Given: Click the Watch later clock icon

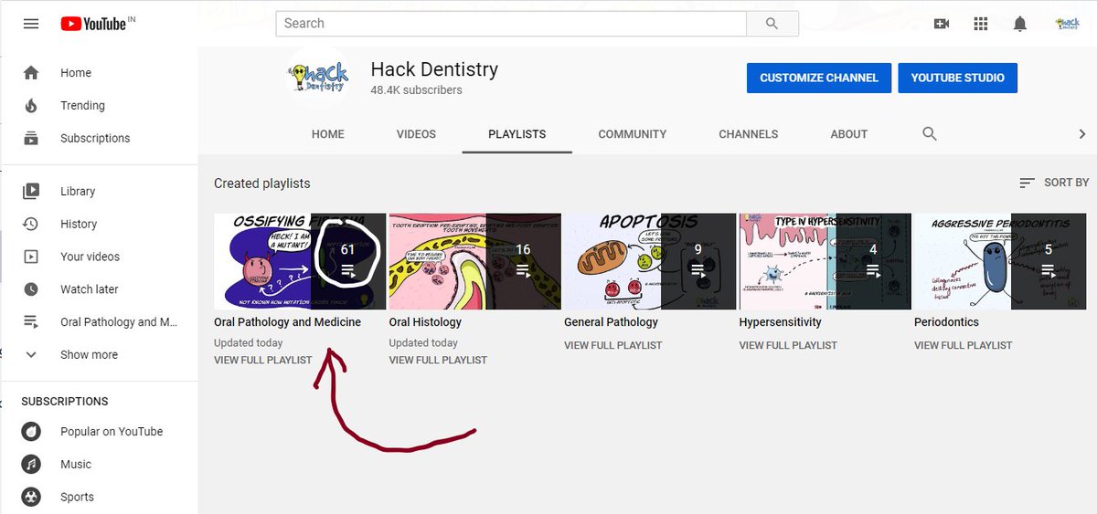Looking at the screenshot, I should 31,289.
